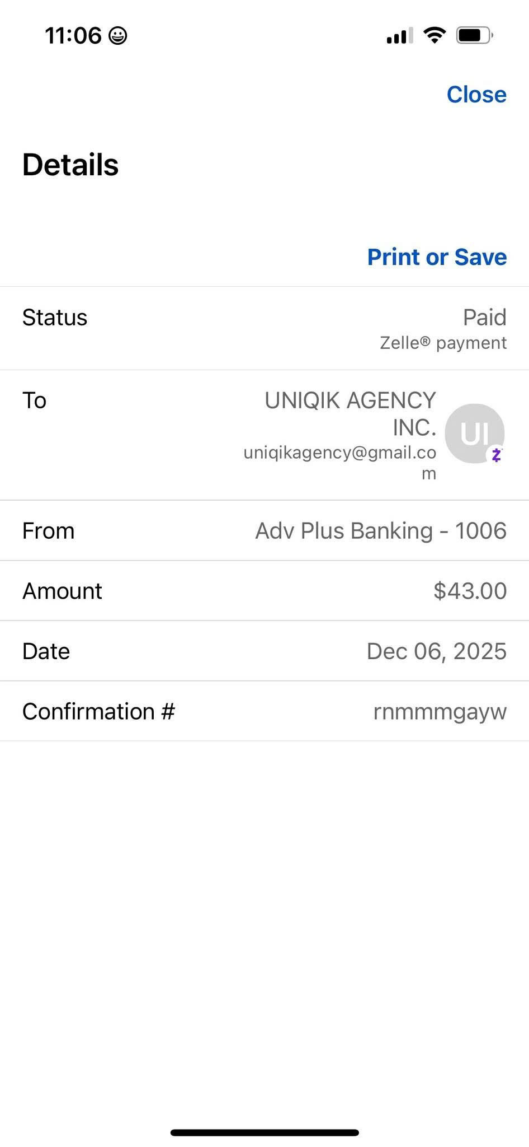Tap the Confirmation # row label
The width and height of the screenshot is (529, 1147).
[98, 711]
